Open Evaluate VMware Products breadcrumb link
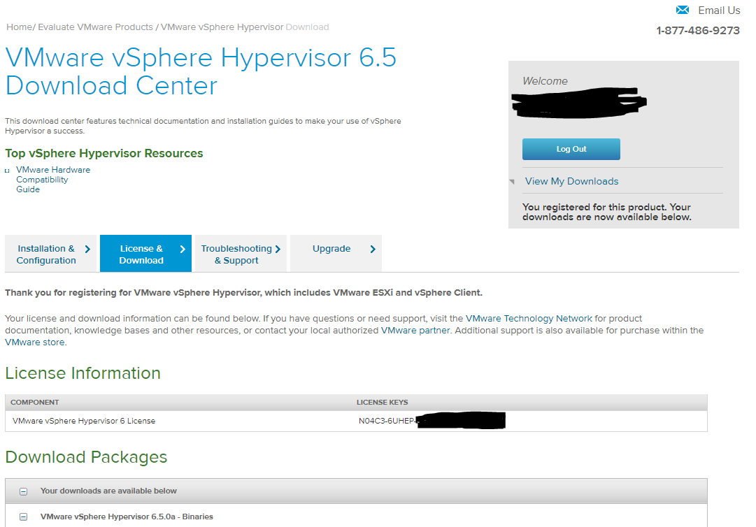756x527 pixels. pyautogui.click(x=96, y=27)
